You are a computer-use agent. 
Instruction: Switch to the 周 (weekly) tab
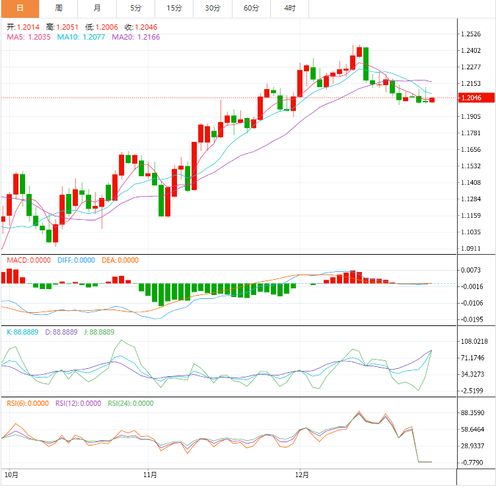[59, 9]
